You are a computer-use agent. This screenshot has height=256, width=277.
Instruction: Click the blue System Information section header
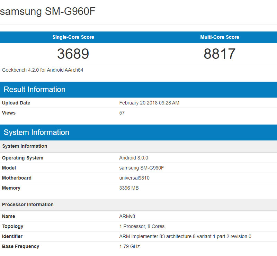tap(36, 132)
